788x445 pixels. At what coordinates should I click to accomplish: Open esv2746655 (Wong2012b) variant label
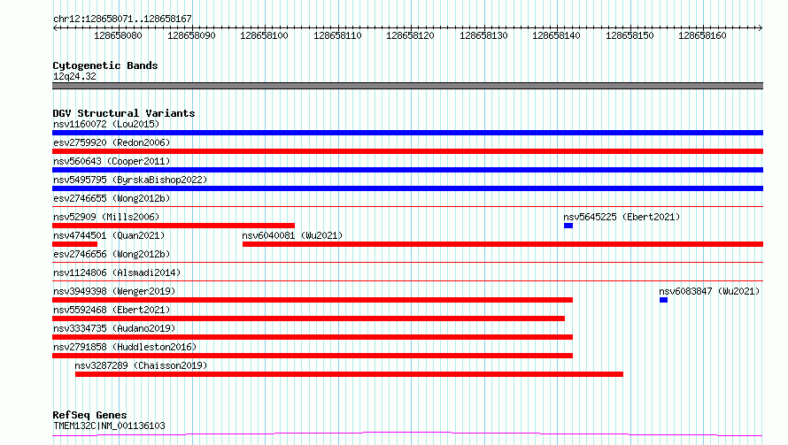[112, 198]
